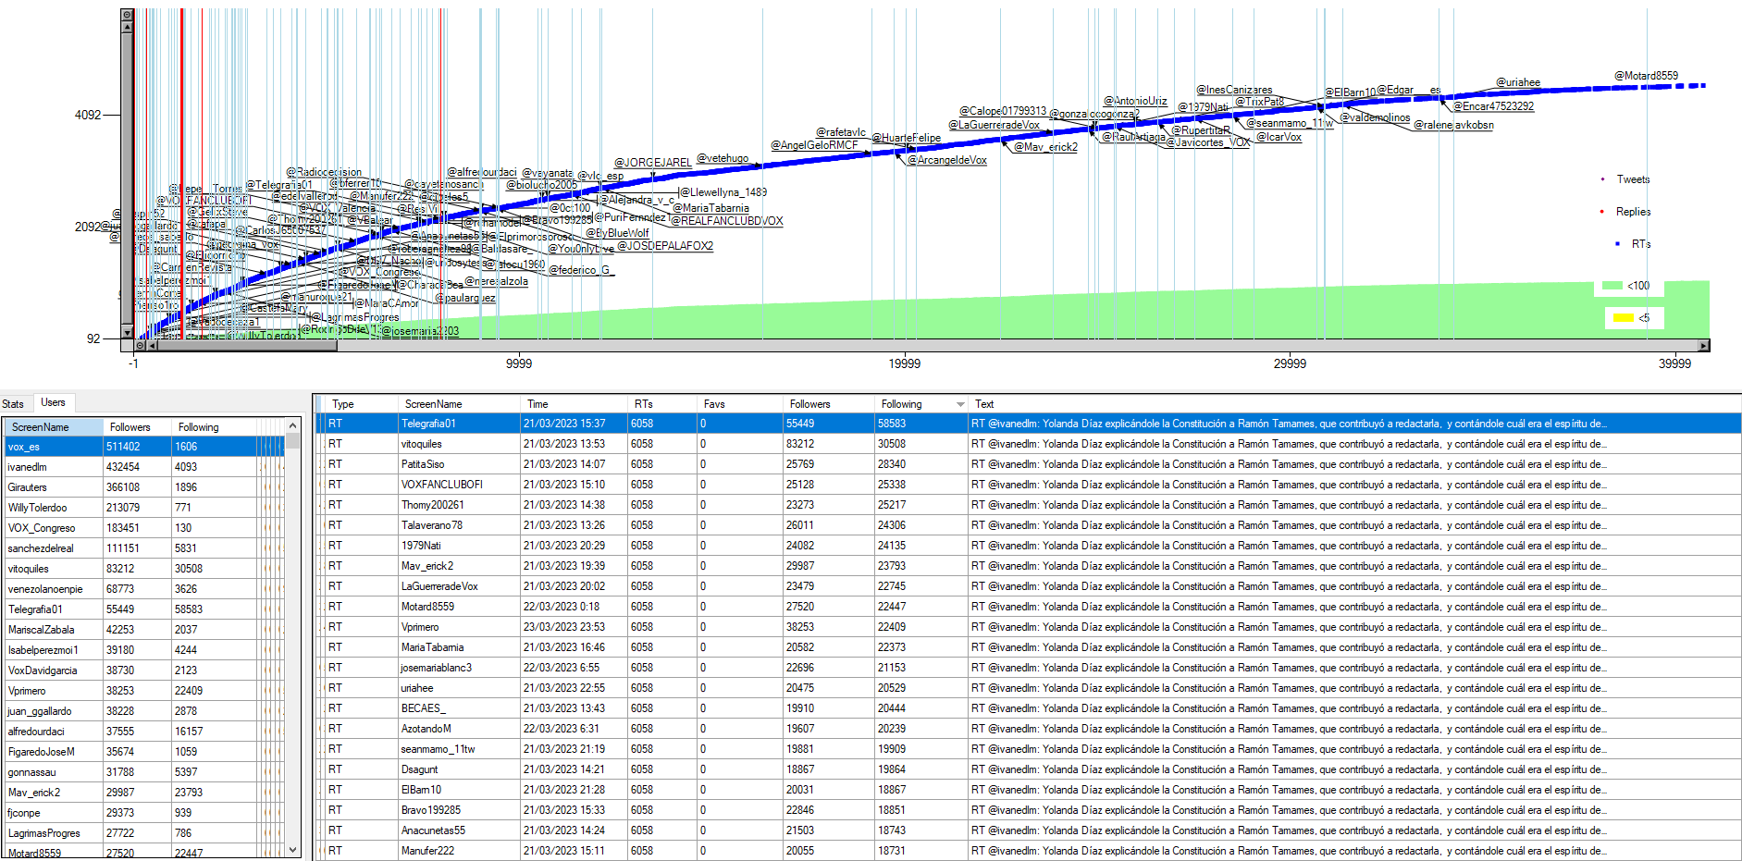Click the users list scroll down arrow

[x=293, y=849]
